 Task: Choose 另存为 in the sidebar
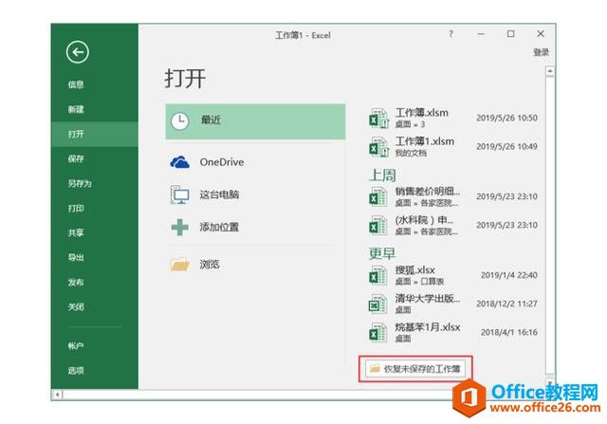(80, 183)
